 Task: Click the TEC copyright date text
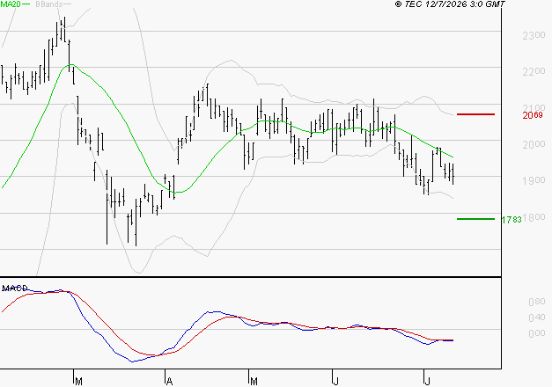coord(450,4)
